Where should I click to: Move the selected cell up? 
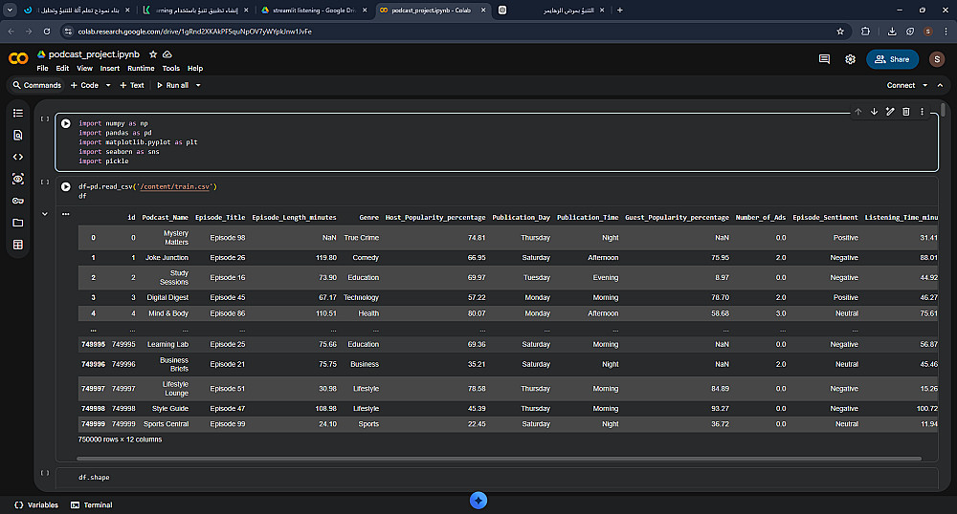click(858, 112)
